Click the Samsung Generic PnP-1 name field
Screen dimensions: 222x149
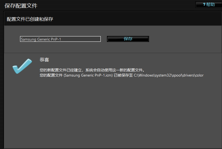pos(60,39)
